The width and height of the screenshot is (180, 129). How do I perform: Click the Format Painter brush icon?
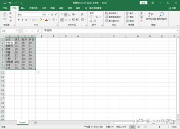point(10,21)
